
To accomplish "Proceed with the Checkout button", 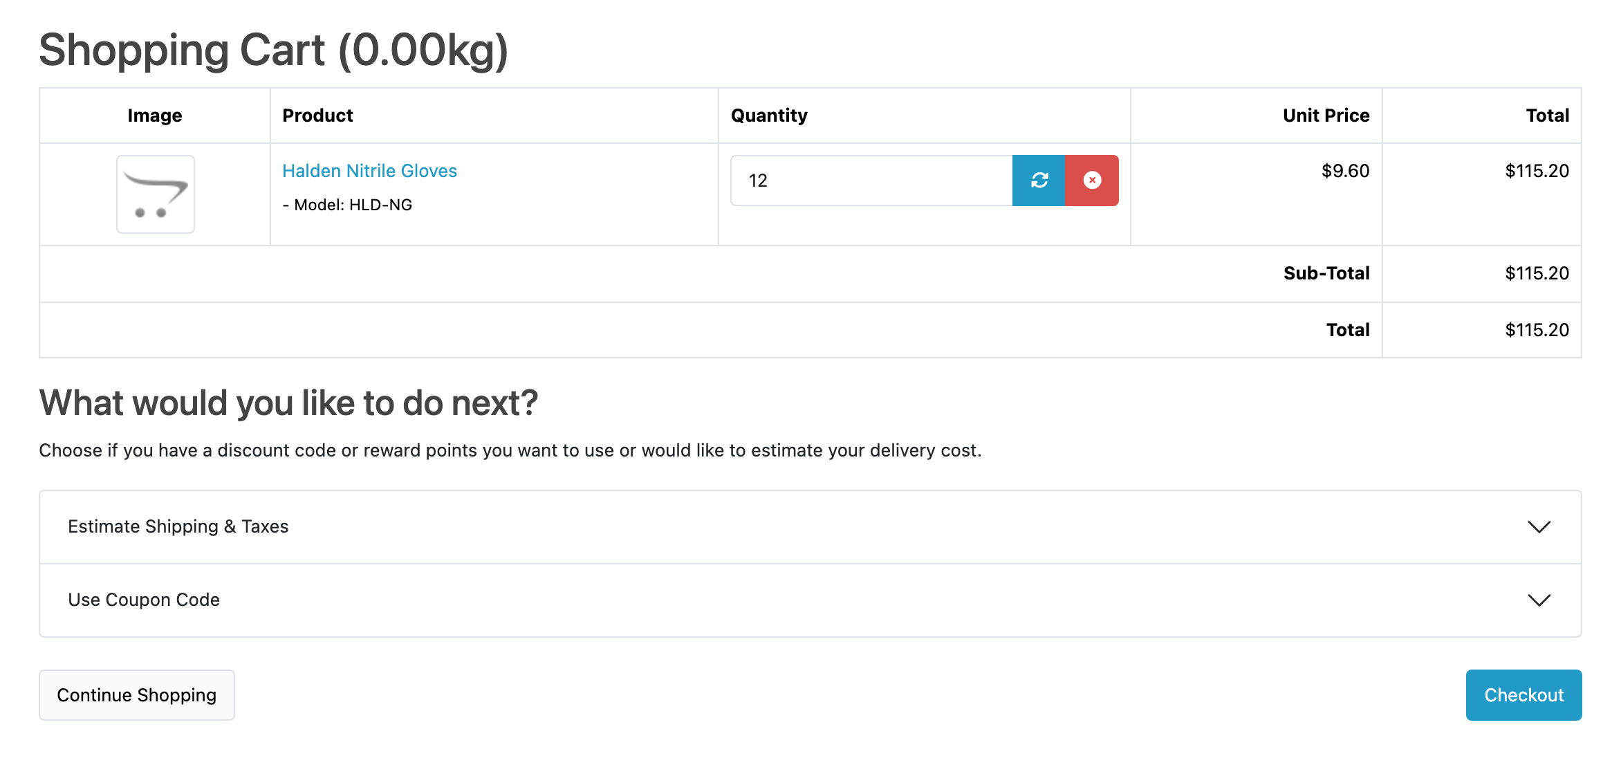I will (1523, 695).
